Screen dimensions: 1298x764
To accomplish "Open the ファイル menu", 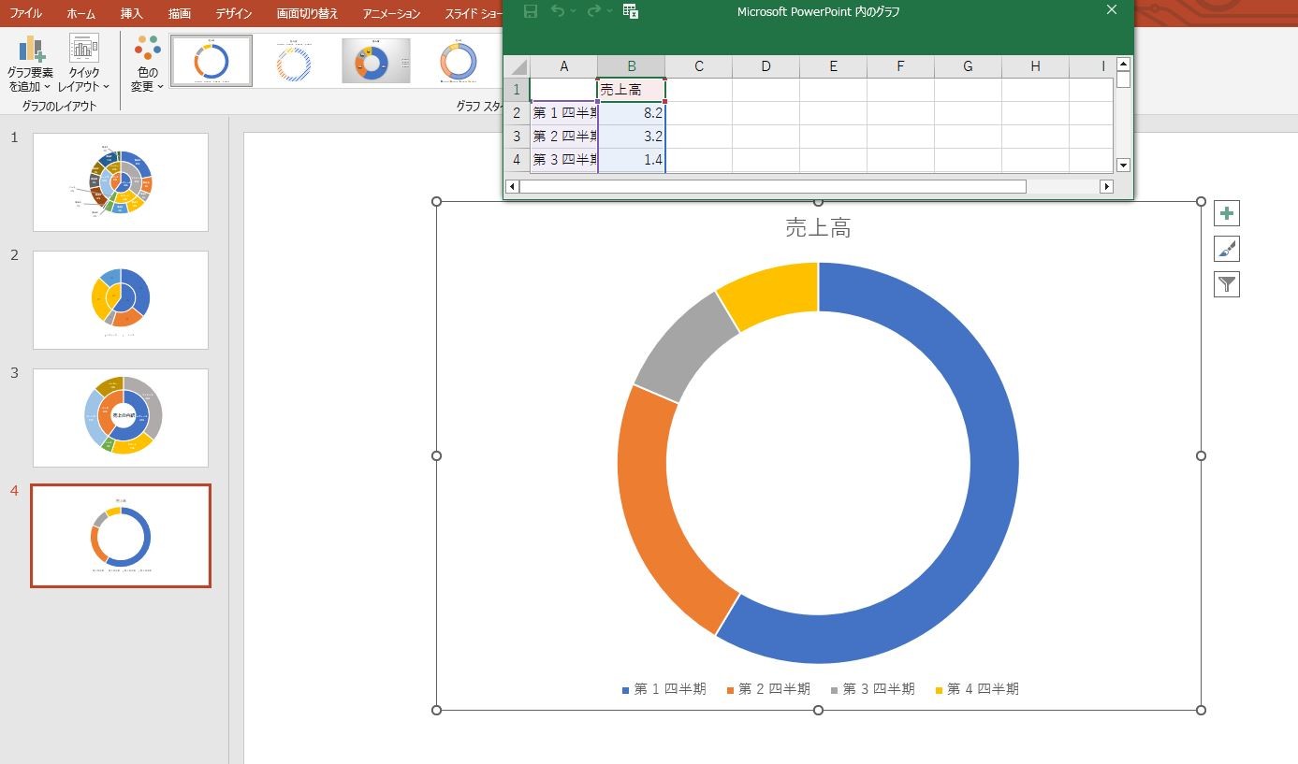I will [x=26, y=14].
